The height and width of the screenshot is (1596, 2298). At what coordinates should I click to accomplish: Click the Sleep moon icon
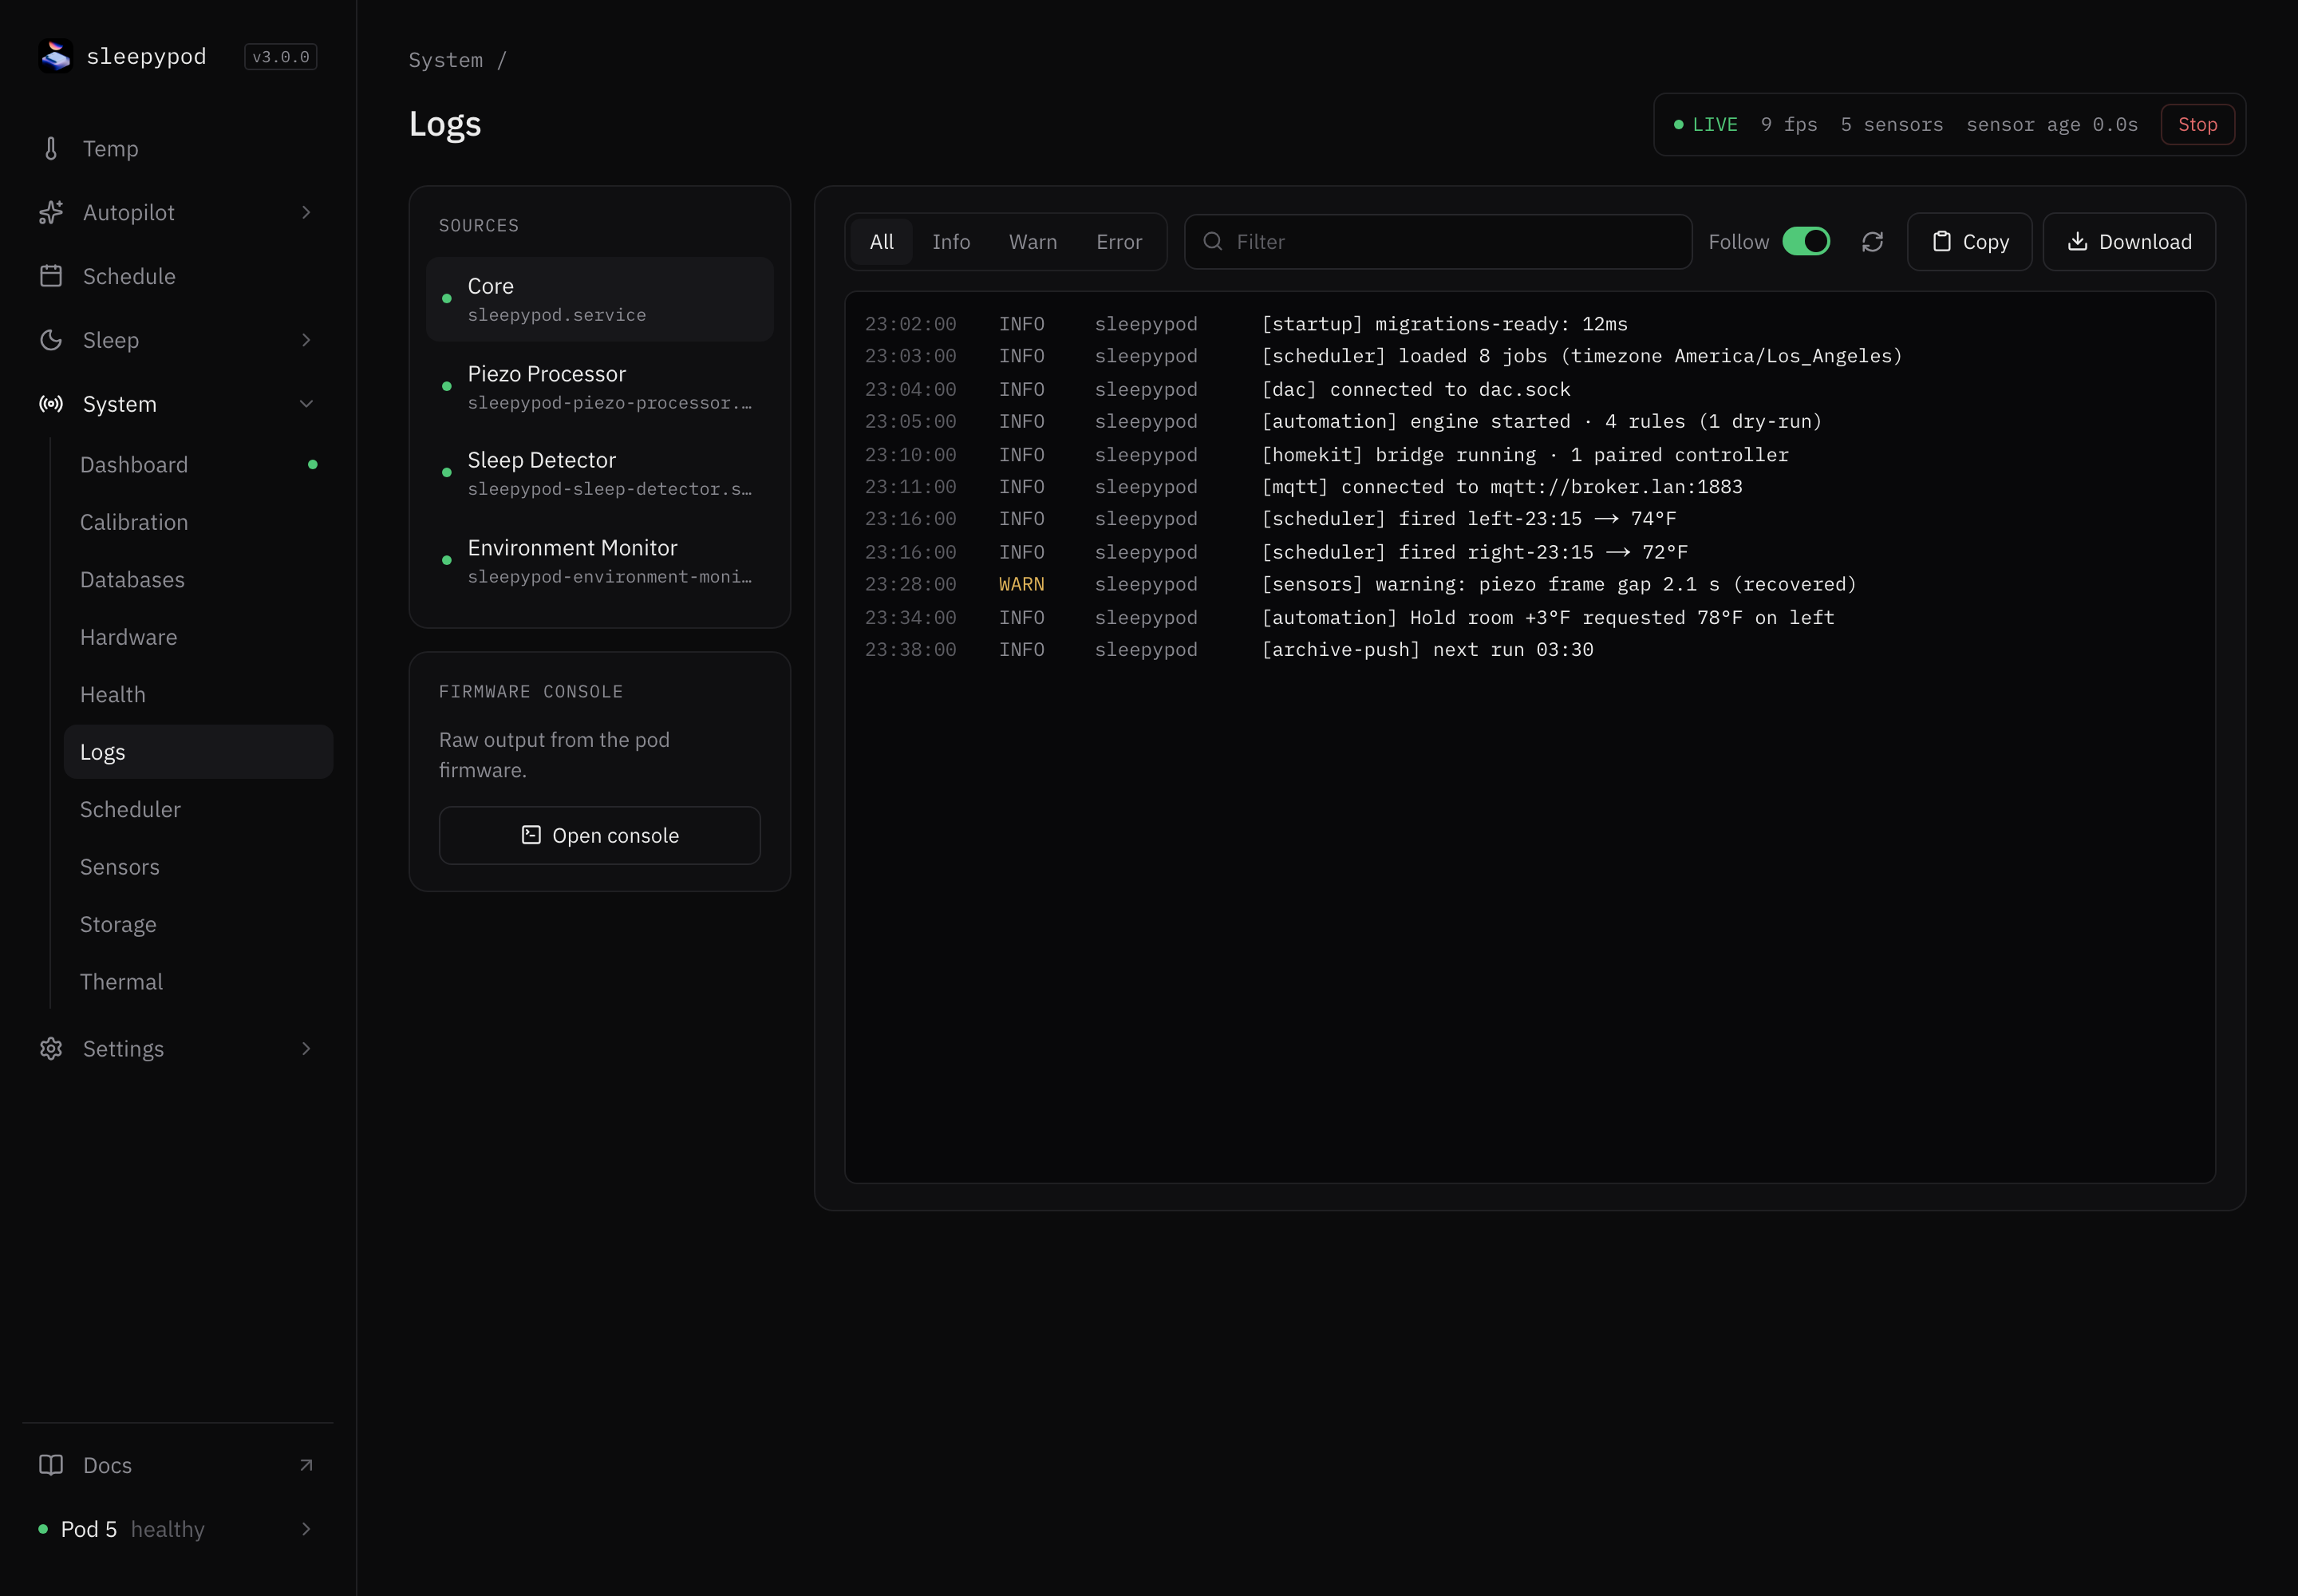coord(51,340)
